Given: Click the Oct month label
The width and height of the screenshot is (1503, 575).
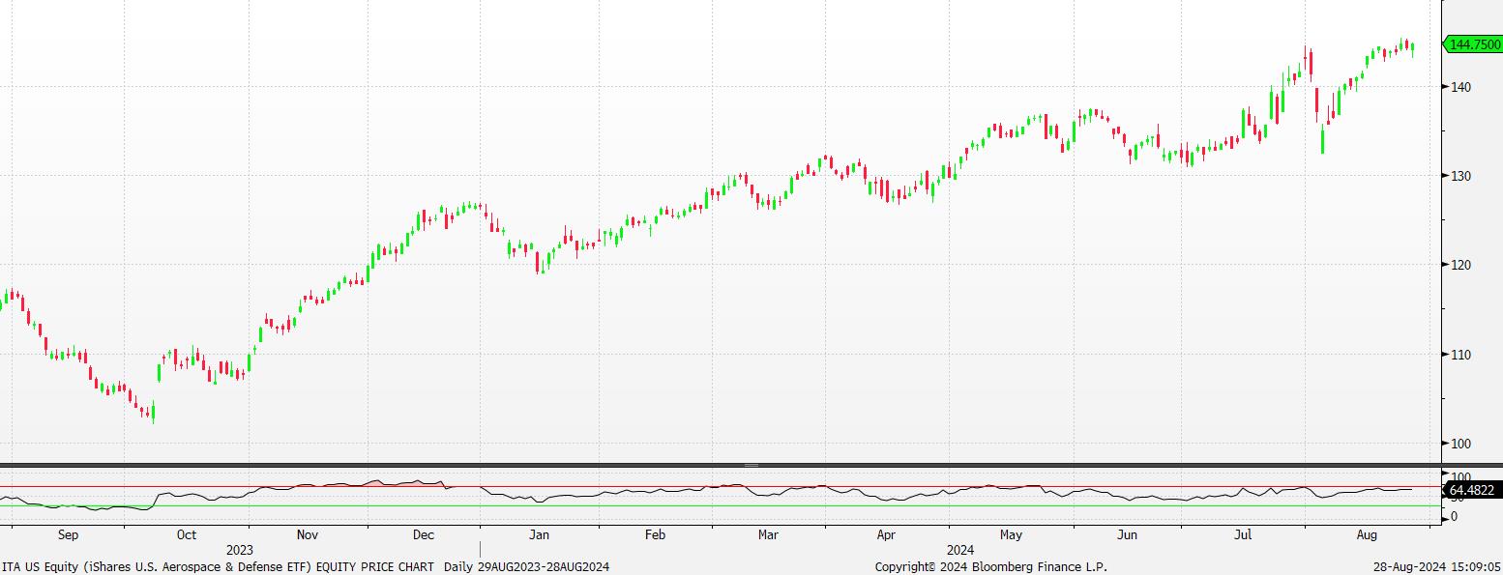Looking at the screenshot, I should coord(187,534).
